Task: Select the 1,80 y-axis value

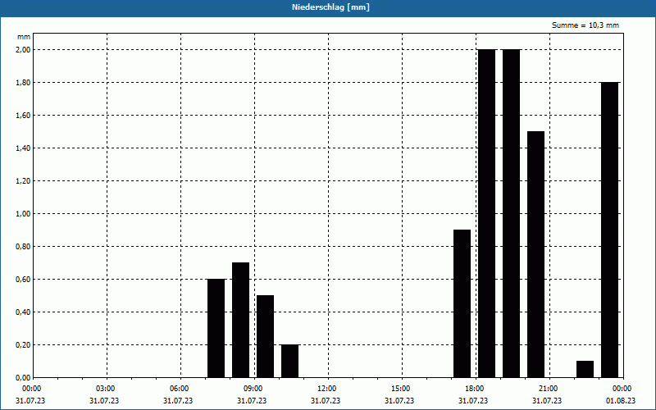Action: (x=23, y=83)
